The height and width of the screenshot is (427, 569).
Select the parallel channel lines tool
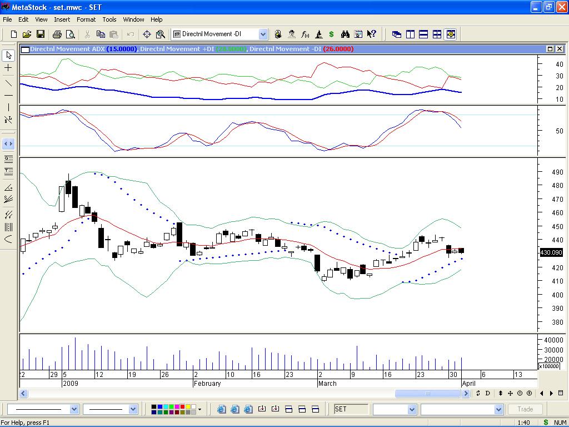(8, 215)
